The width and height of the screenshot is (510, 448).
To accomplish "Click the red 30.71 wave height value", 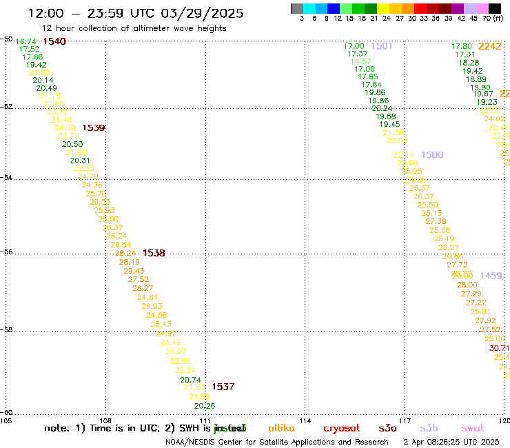I will [x=499, y=348].
